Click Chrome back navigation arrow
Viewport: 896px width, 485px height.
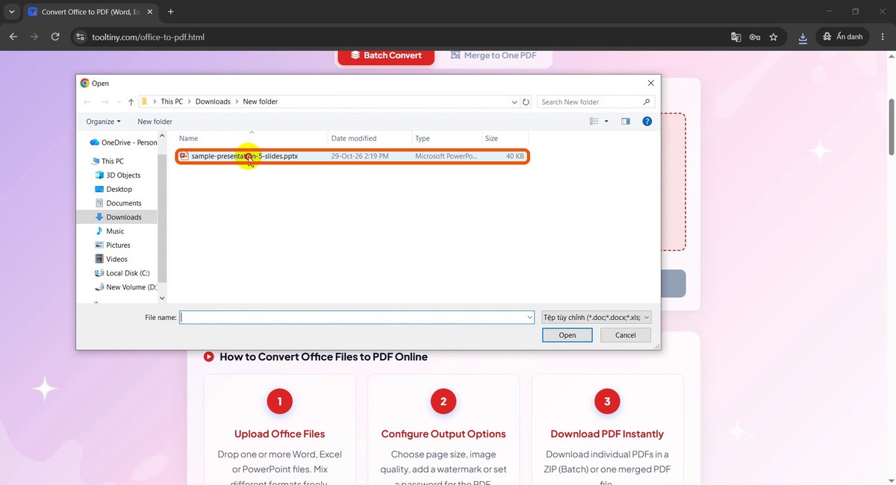click(x=13, y=37)
